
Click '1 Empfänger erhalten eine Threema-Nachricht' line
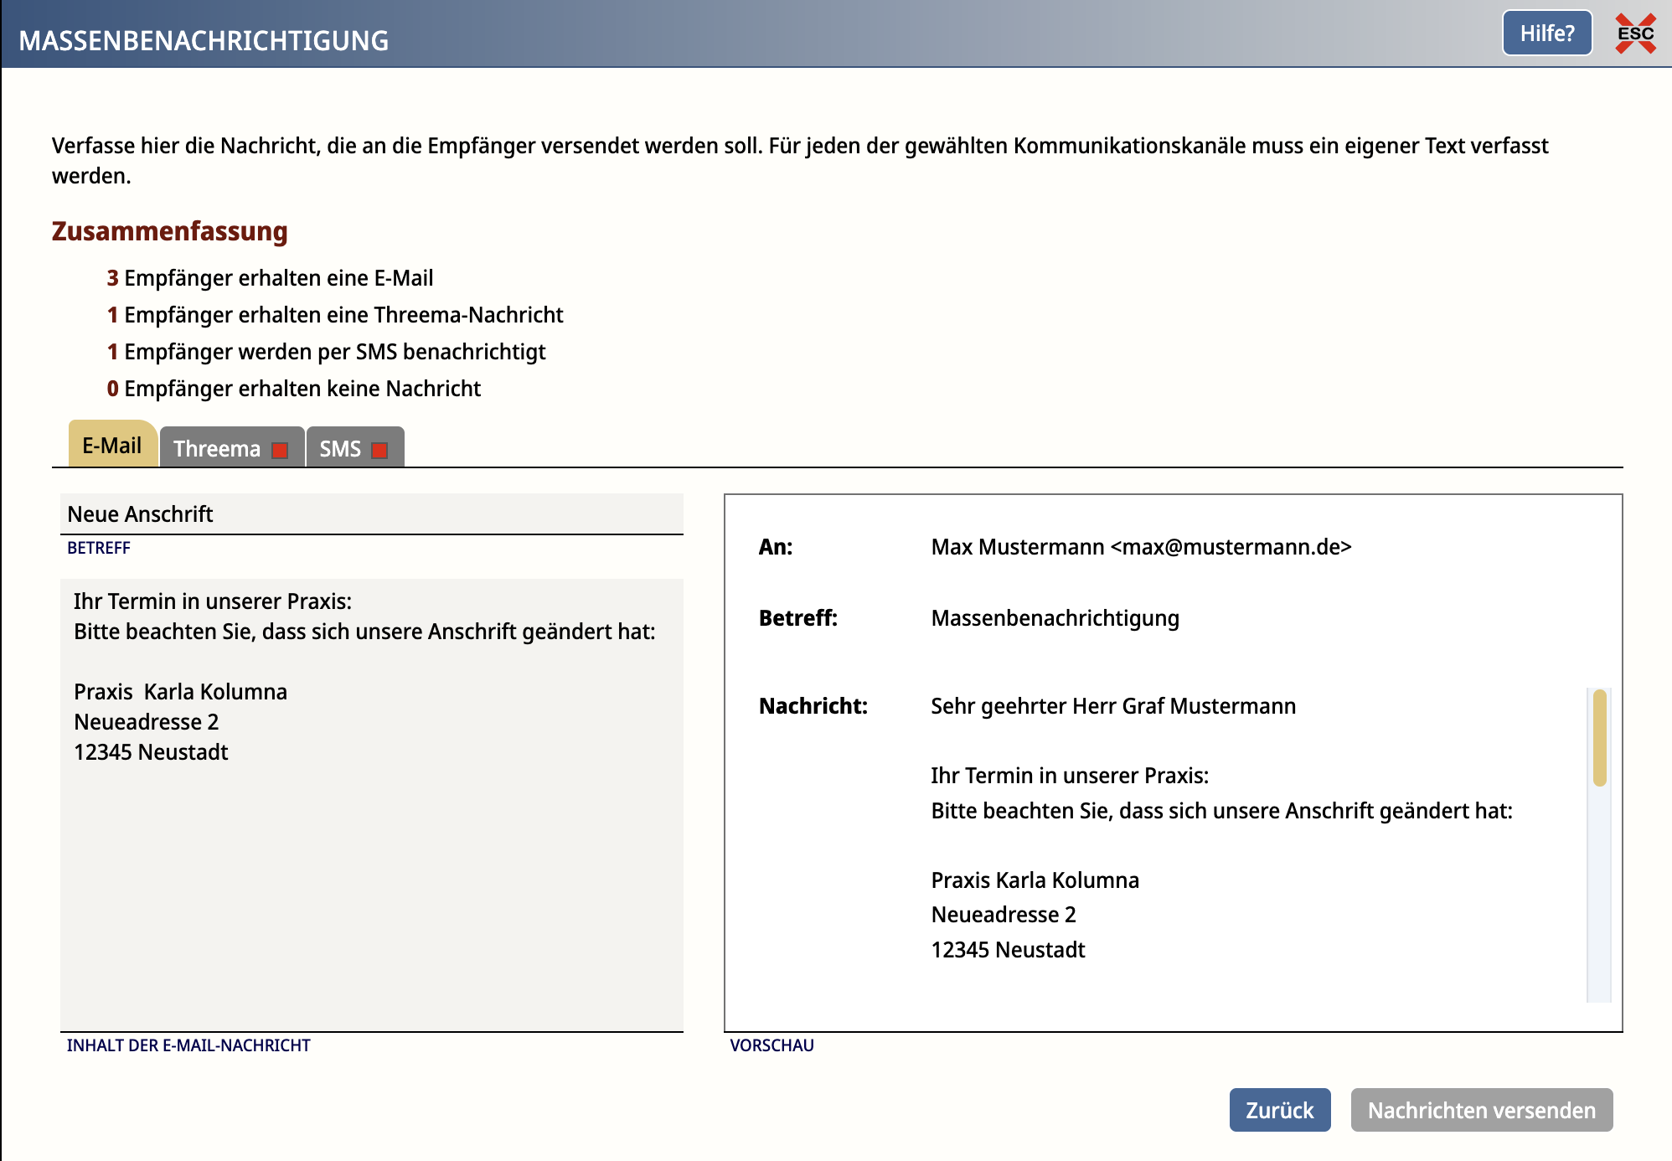[335, 315]
